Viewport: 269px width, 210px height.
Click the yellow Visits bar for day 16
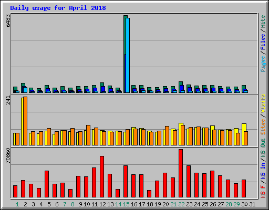pos(133,136)
